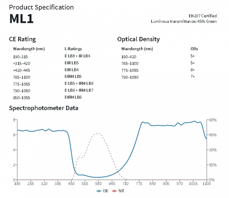
Task: Click the L-Ratings column header
Action: click(73, 49)
